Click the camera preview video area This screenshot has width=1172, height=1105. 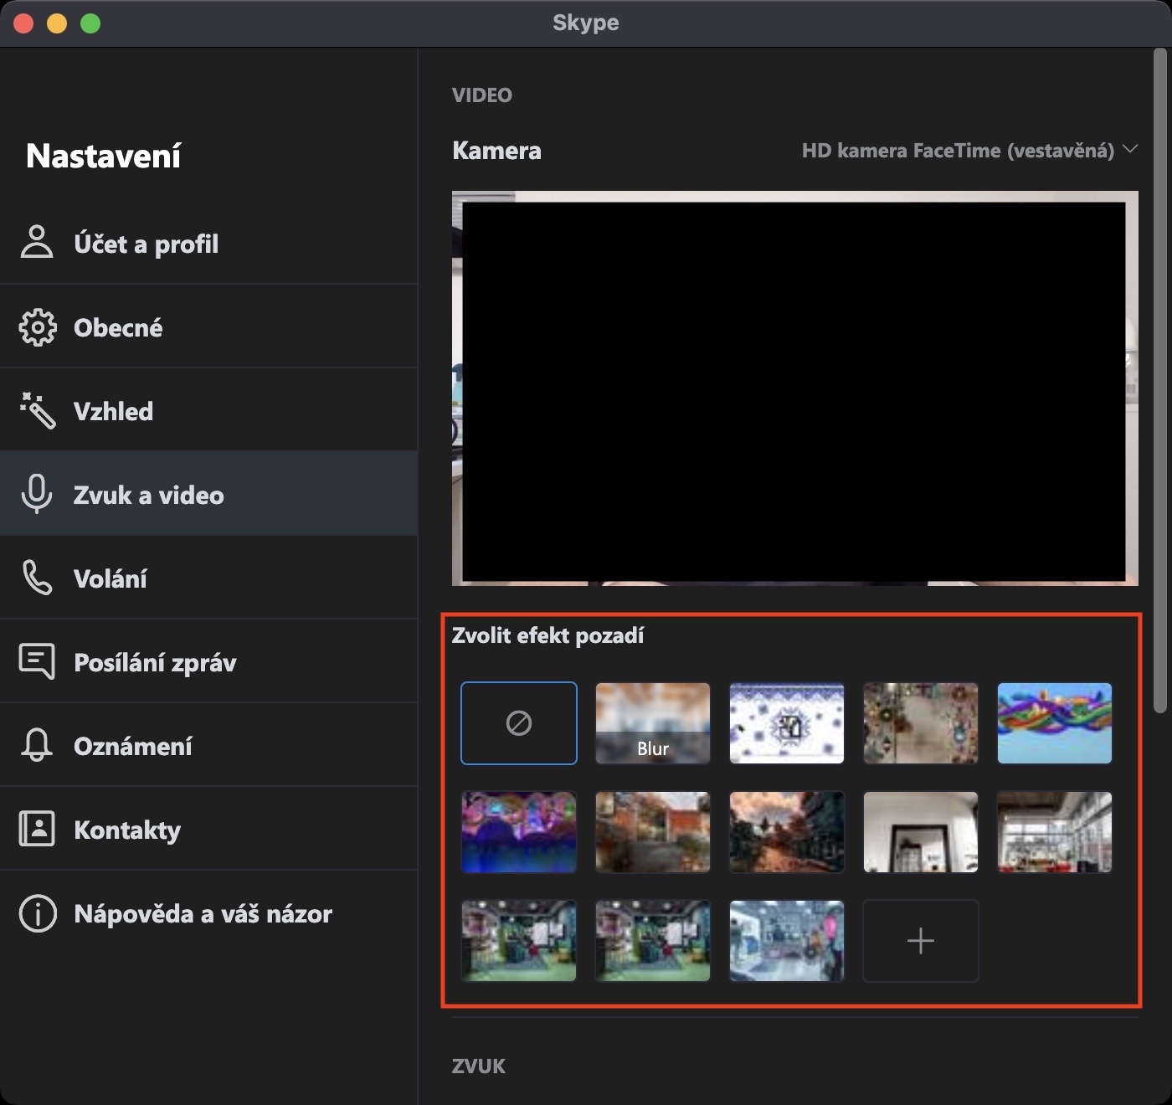[794, 389]
